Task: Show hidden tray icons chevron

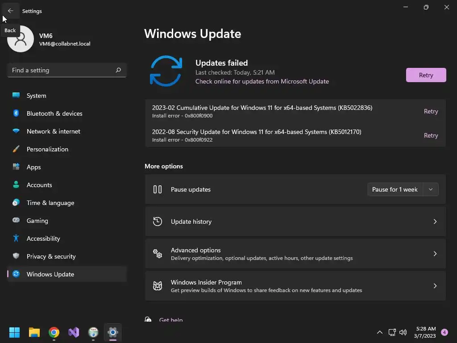Action: pyautogui.click(x=380, y=332)
